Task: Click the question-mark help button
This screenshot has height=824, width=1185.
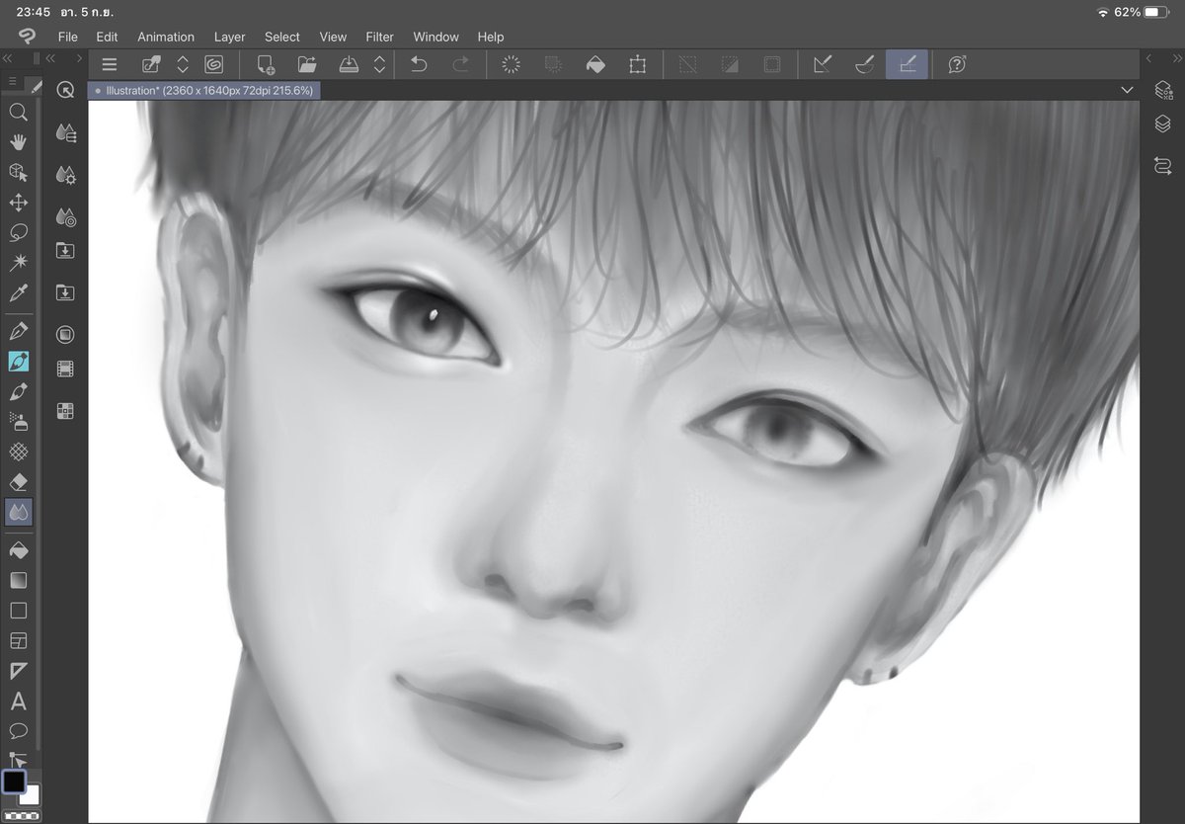Action: 957,64
